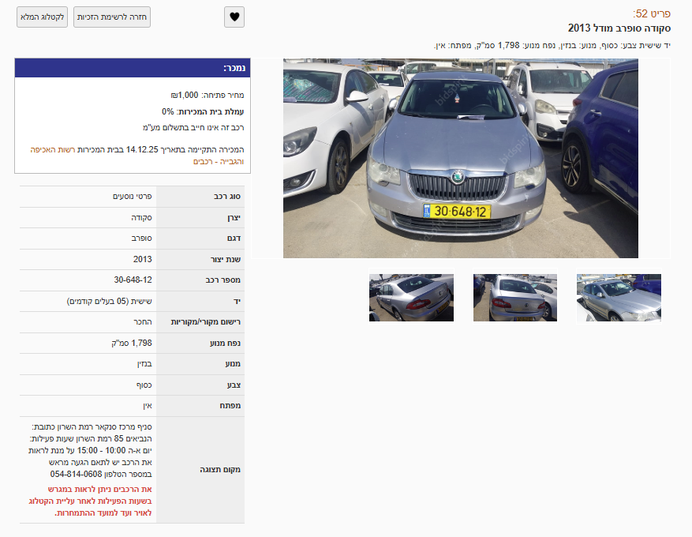Click the 'פריט 52' item number label
692x537 pixels.
click(652, 13)
